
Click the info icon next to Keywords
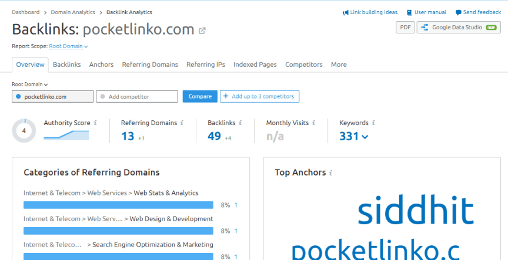pyautogui.click(x=373, y=123)
